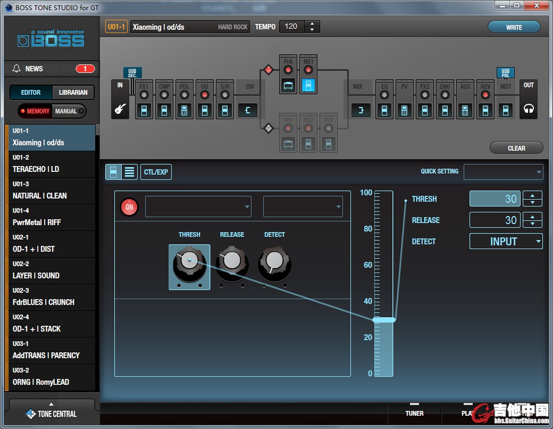Image resolution: width=553 pixels, height=429 pixels.
Task: Decrease TEMPO with the down arrow
Action: click(x=312, y=30)
